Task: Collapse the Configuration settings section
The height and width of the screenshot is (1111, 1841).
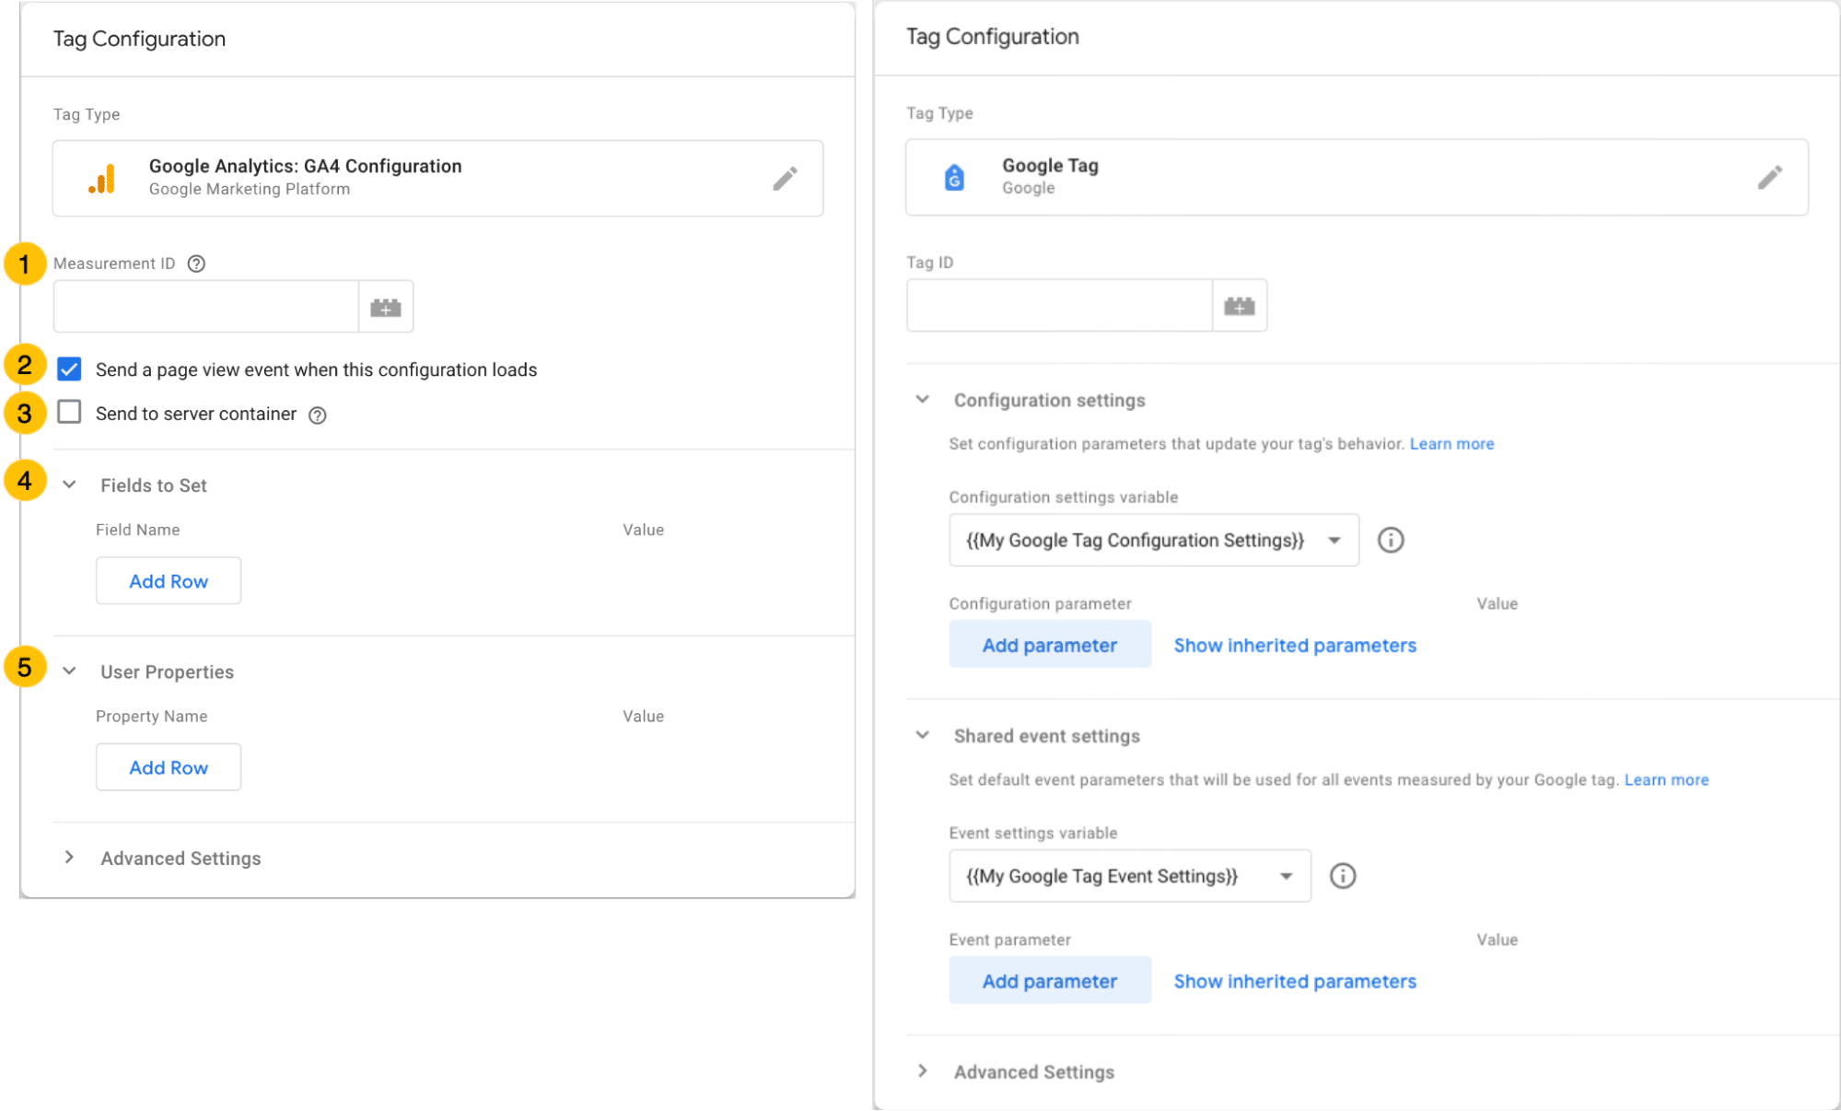Action: (x=922, y=399)
